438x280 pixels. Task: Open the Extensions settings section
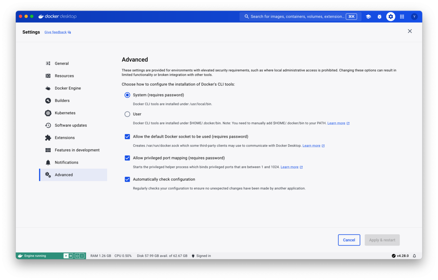[x=73, y=138]
